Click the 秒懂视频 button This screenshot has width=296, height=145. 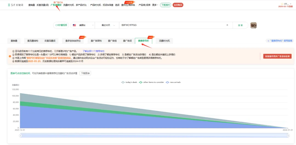[61, 25]
